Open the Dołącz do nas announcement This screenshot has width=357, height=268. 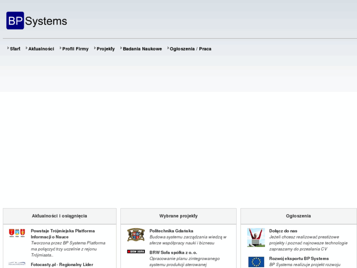283,231
